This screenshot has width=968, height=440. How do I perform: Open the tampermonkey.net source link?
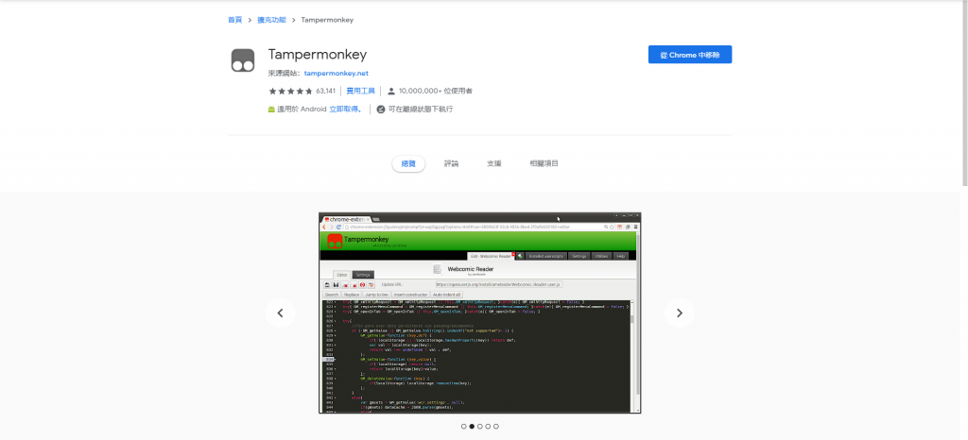pyautogui.click(x=337, y=74)
